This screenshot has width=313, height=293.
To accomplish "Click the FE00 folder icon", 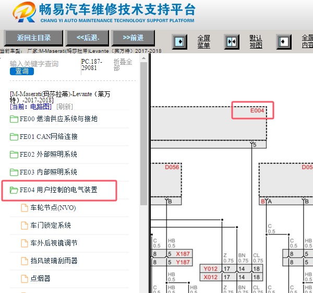I will tap(14, 119).
